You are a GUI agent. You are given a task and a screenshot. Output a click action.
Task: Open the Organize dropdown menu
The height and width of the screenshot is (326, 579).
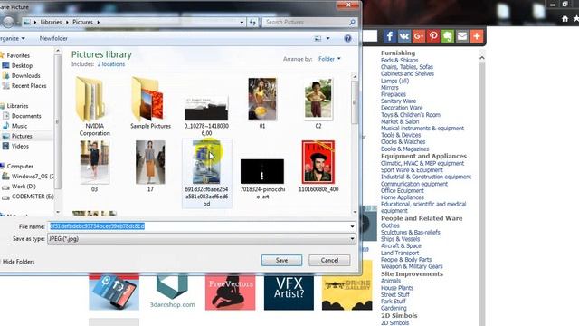pyautogui.click(x=13, y=38)
